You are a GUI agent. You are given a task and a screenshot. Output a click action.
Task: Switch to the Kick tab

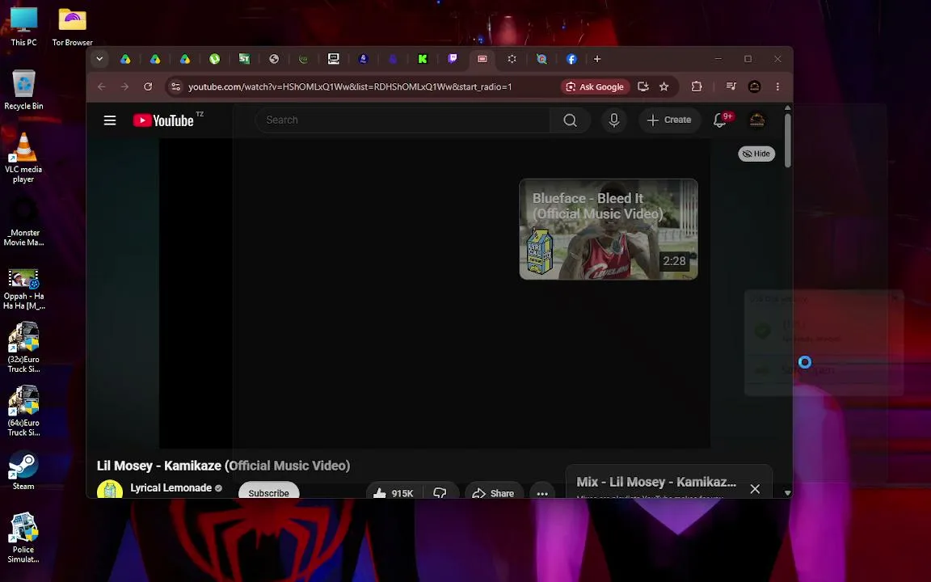(422, 59)
